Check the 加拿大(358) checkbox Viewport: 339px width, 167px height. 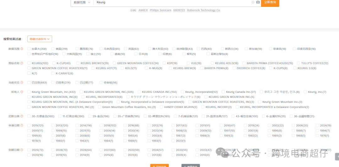coord(29,49)
